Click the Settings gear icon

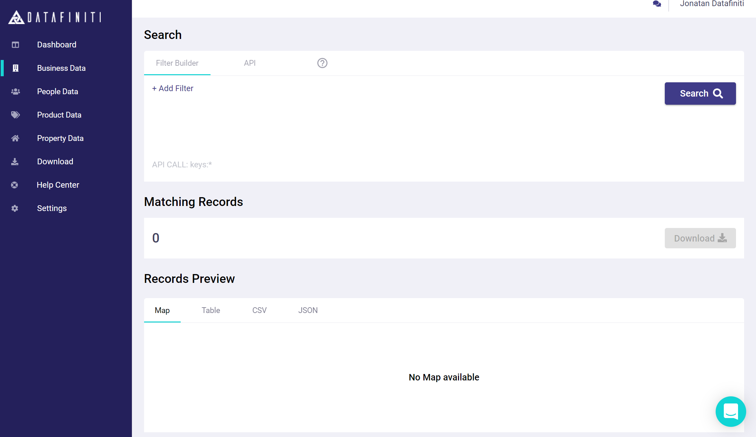pyautogui.click(x=15, y=208)
